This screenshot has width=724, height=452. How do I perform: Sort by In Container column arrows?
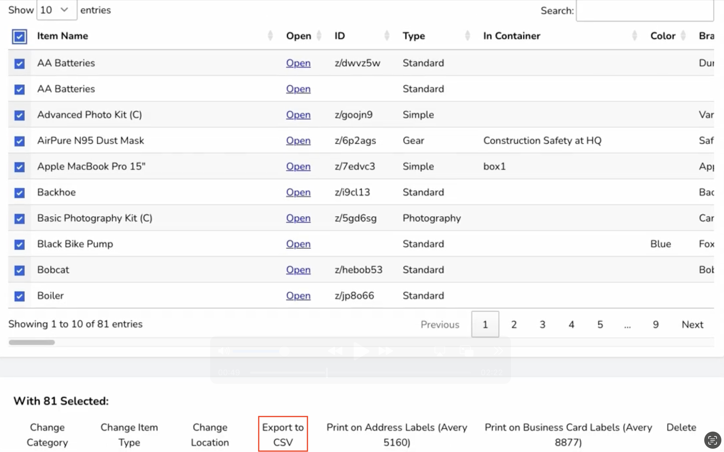[x=634, y=36]
